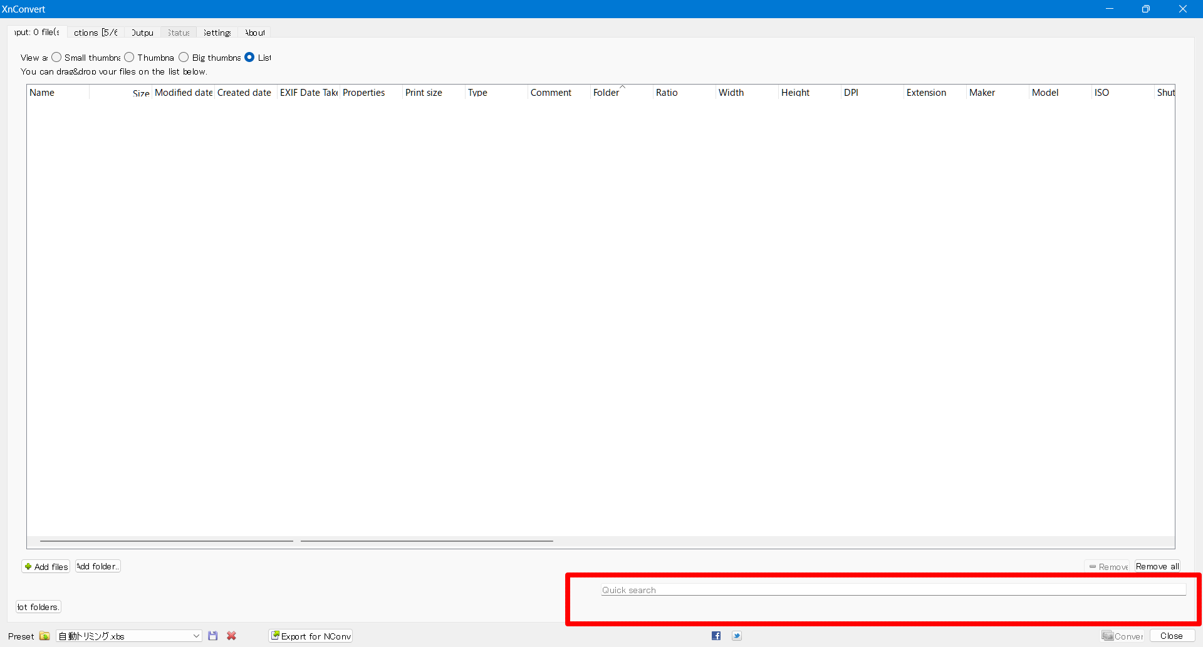Switch to the Actions [5/6] tab
Screen dimensions: 1203x647
coord(95,33)
